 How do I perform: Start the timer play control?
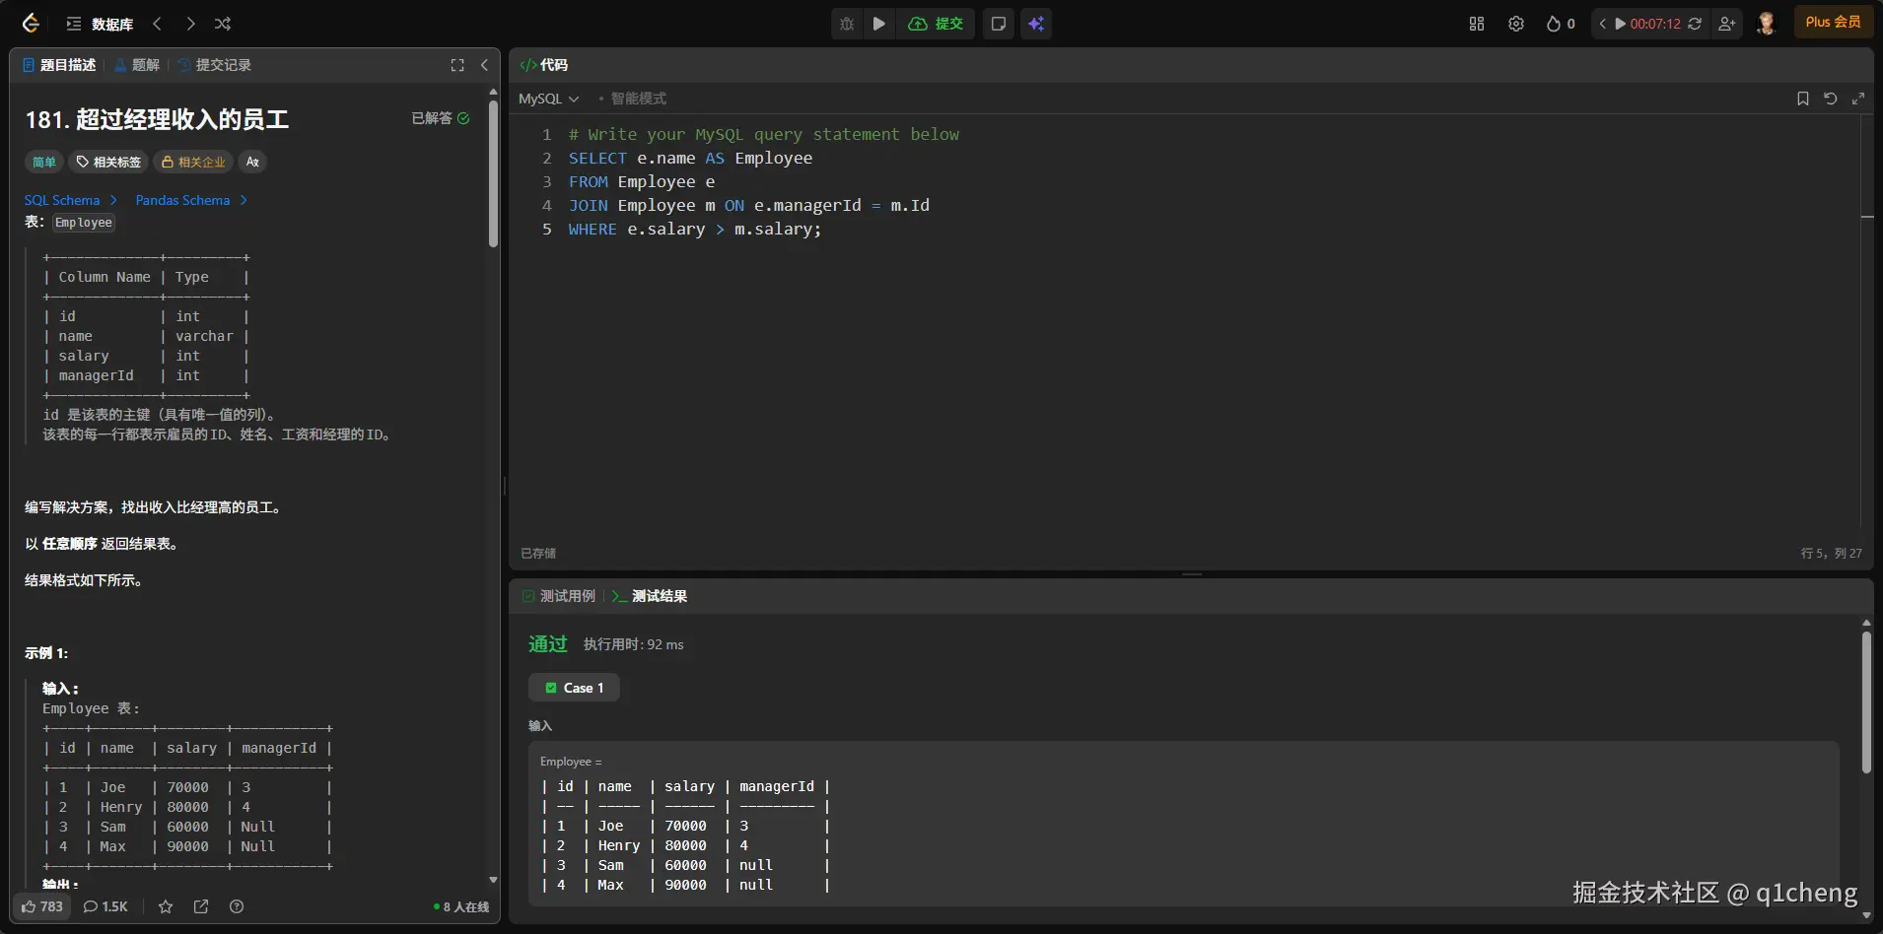(x=1620, y=24)
